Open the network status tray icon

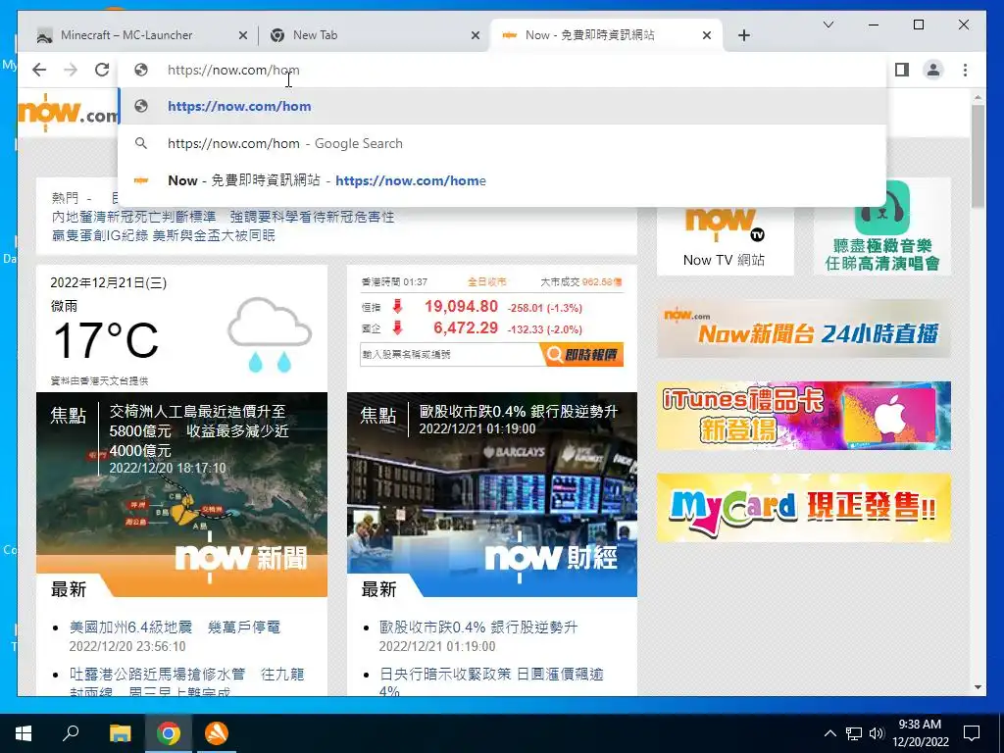coord(854,733)
